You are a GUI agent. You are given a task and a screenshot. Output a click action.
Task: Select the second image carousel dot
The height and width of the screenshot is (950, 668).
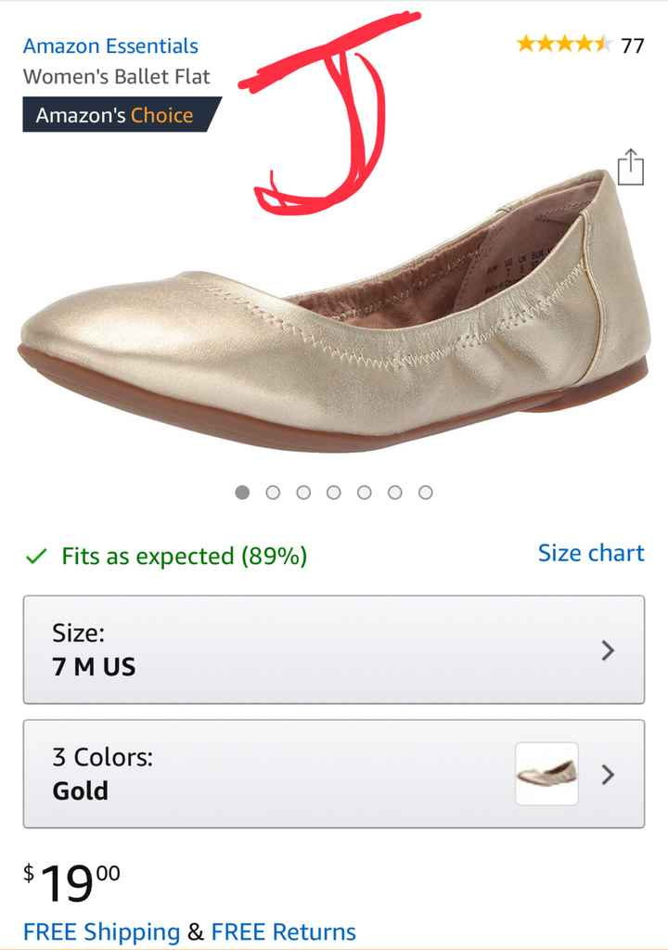(x=274, y=493)
